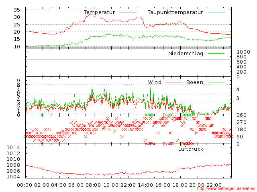Click the 600 precipitation axis label
The height and width of the screenshot is (192, 257).
(242, 62)
